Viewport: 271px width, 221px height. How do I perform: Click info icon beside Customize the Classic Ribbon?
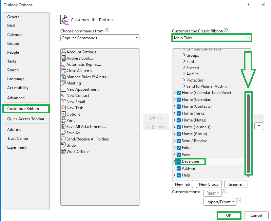click(x=226, y=30)
